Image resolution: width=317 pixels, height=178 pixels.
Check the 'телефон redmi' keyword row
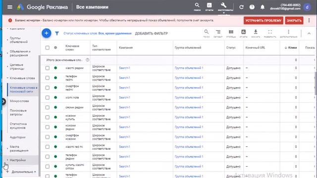click(48, 78)
